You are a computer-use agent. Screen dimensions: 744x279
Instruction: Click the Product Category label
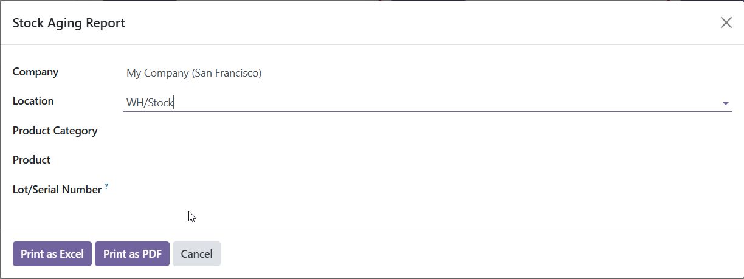[x=55, y=131]
